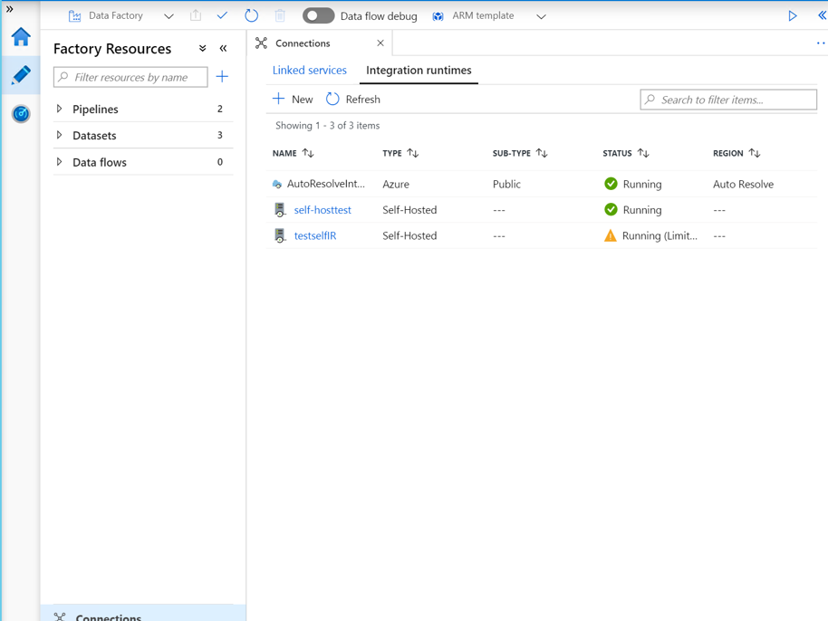The image size is (828, 621).
Task: Click the Data Factory toolbar icon
Action: coord(74,15)
